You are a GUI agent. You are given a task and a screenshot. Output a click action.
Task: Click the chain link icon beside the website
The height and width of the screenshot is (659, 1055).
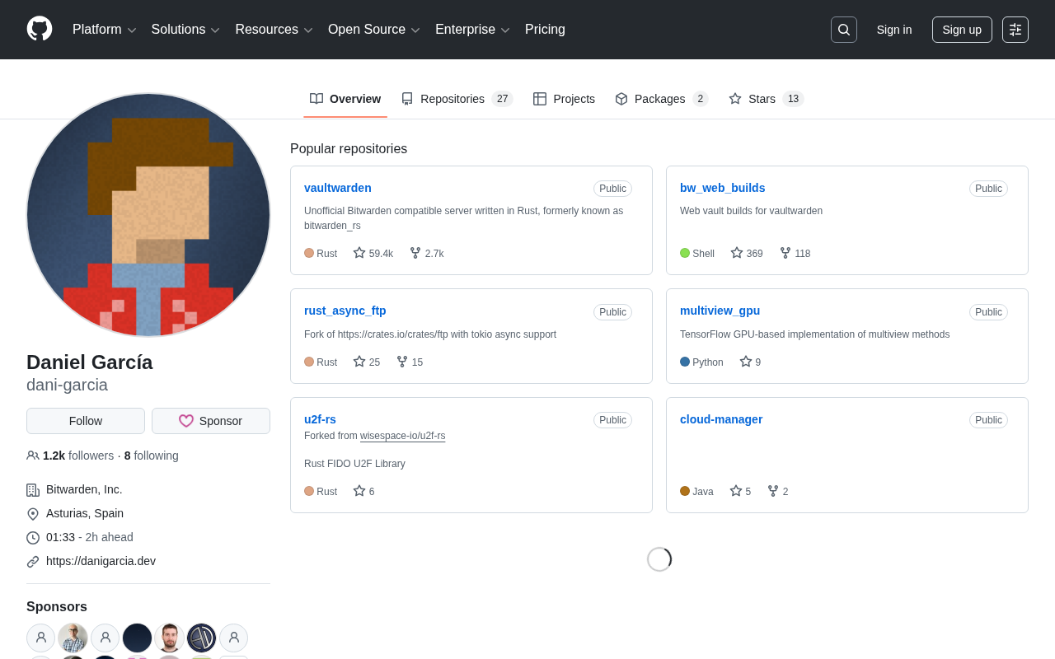(x=33, y=562)
